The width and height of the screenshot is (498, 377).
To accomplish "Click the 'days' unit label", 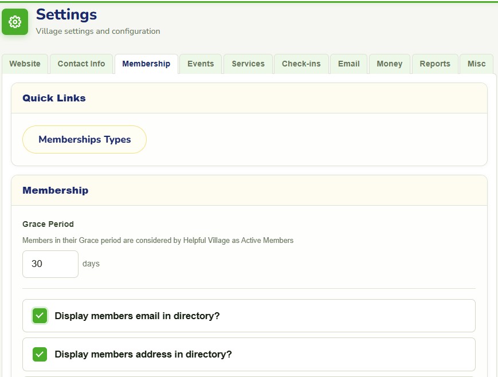I will pyautogui.click(x=91, y=264).
